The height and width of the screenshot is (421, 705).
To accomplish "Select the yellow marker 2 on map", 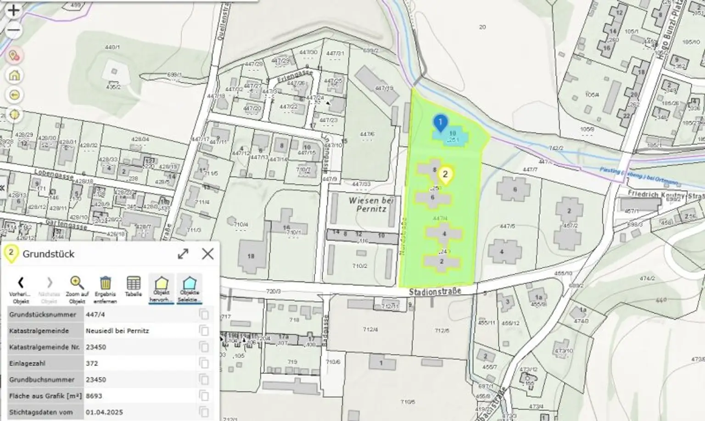I will click(445, 175).
